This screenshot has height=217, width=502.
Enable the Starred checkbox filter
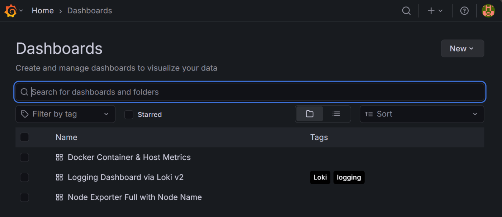coord(129,115)
